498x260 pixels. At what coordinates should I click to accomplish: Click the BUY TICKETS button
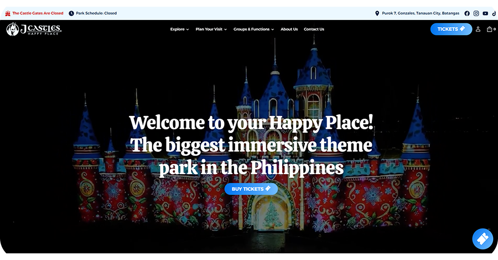pyautogui.click(x=251, y=188)
